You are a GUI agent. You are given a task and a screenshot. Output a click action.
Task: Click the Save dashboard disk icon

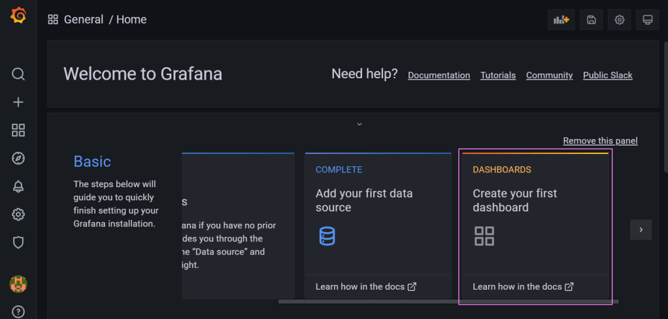pyautogui.click(x=592, y=20)
